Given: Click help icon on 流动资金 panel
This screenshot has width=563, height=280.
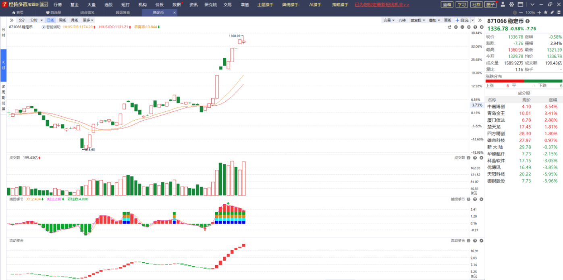Looking at the screenshot, I should pyautogui.click(x=475, y=240).
